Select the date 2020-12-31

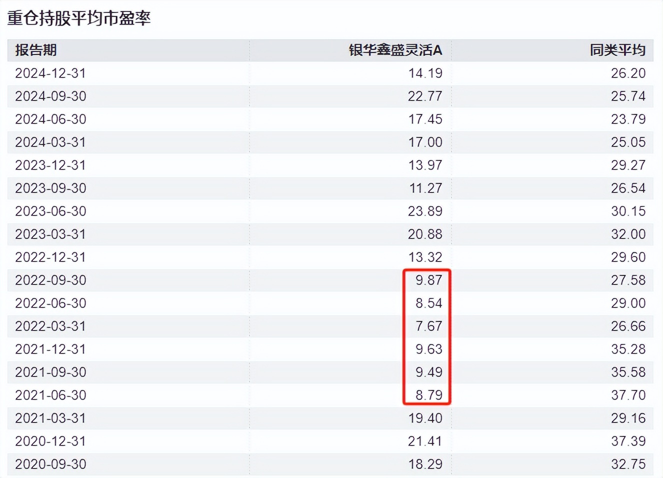[50, 441]
